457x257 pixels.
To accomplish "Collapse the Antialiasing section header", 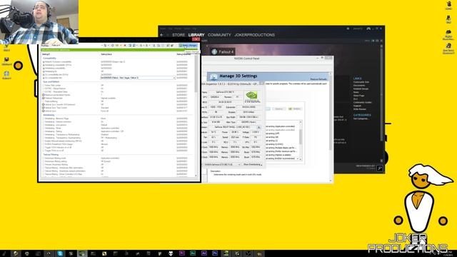I will [49, 115].
